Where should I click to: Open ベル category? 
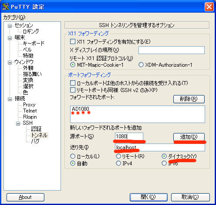27,50
